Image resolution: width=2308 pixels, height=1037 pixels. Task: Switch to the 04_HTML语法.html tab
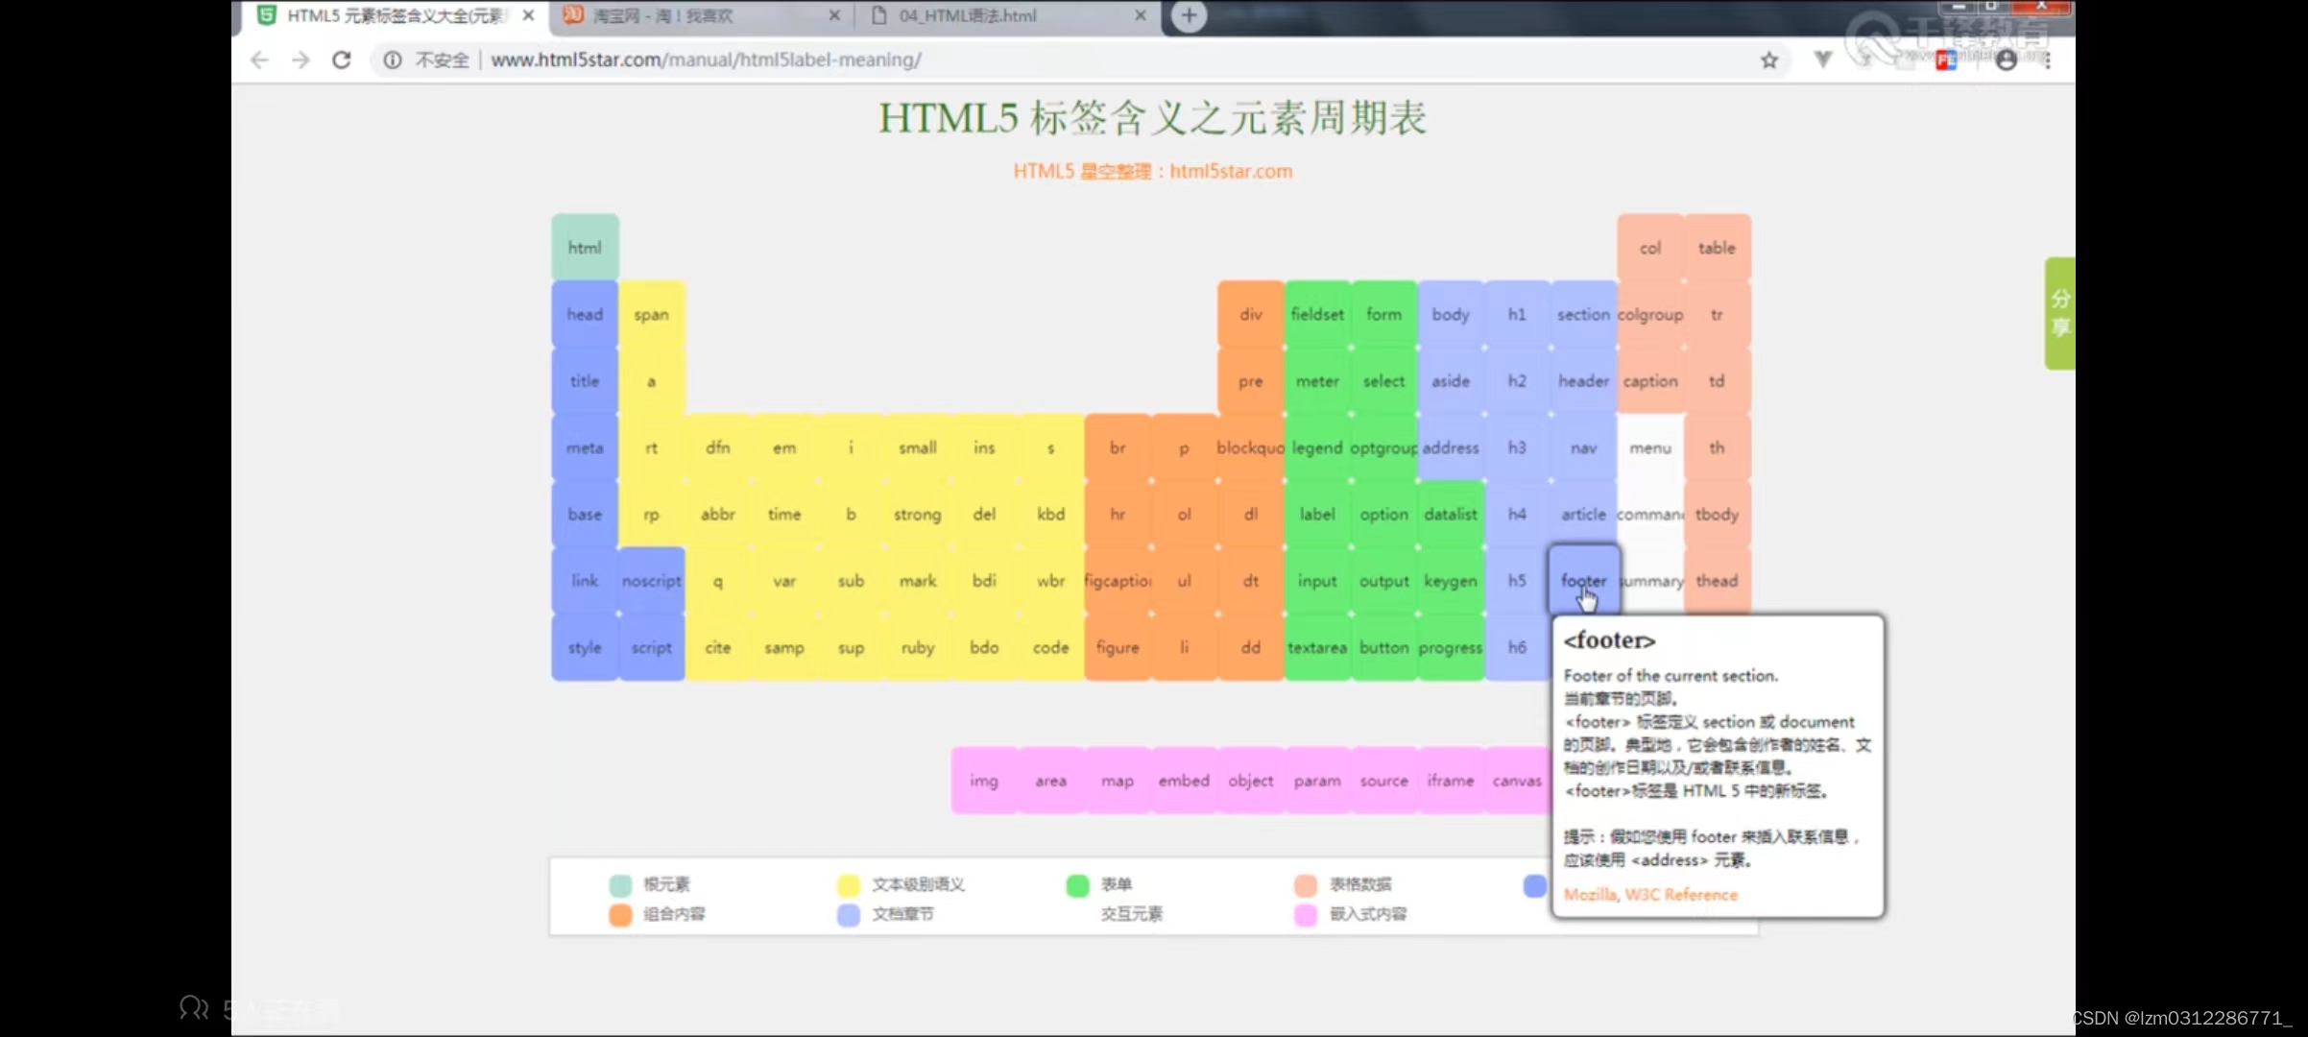point(1008,16)
